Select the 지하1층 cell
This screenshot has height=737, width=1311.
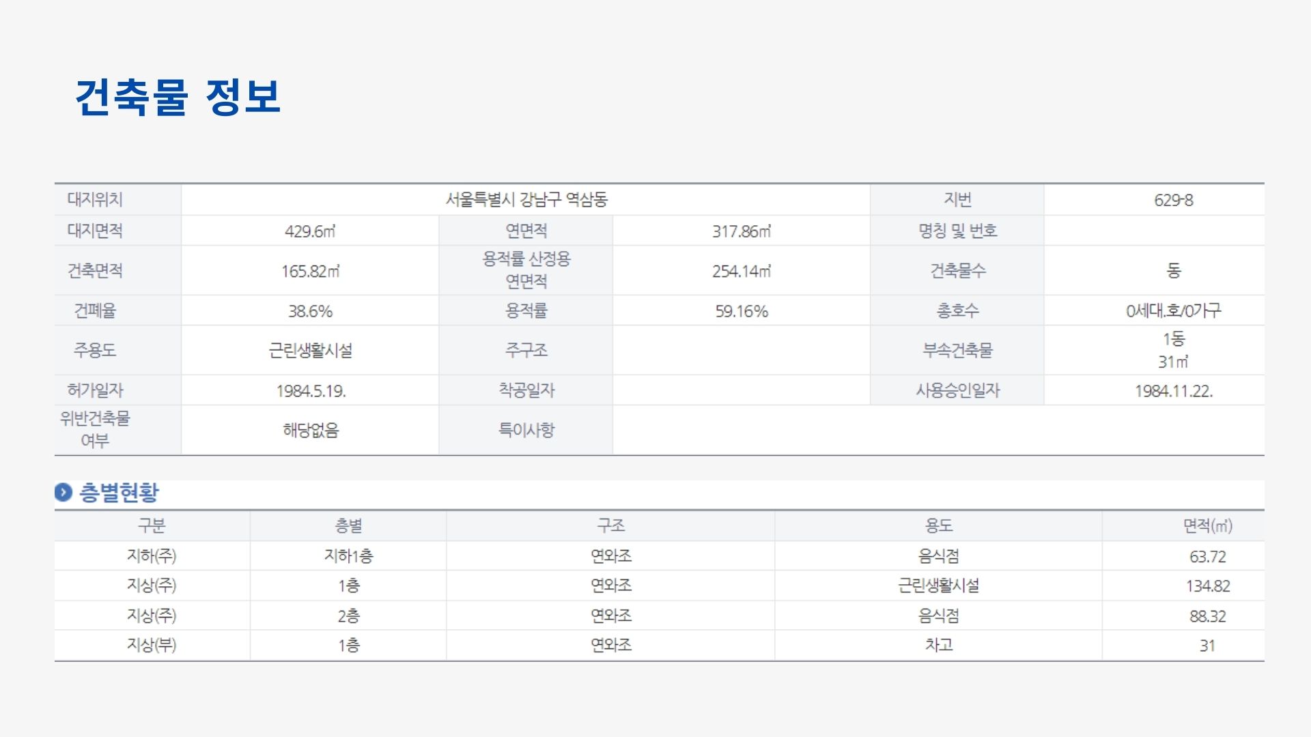[x=348, y=556]
